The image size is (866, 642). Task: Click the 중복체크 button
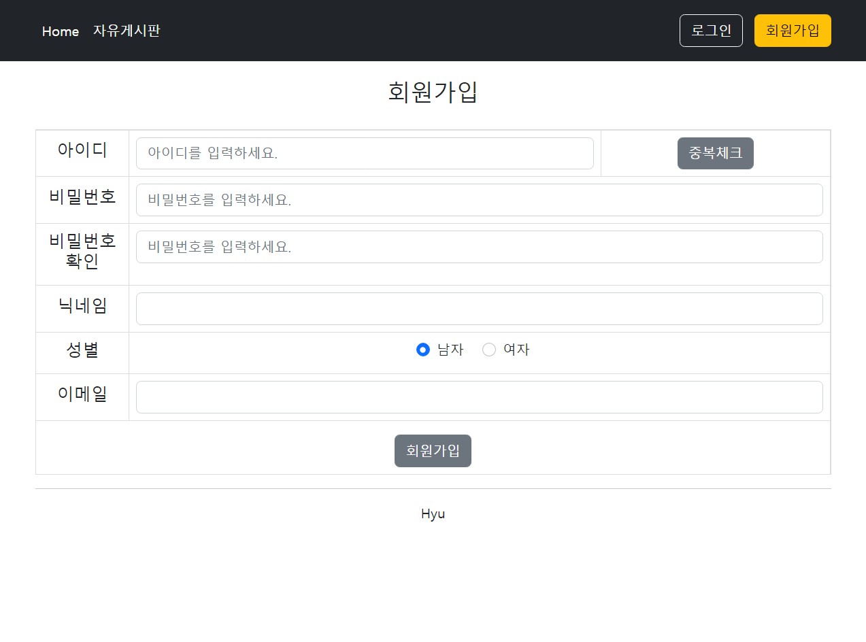click(716, 153)
